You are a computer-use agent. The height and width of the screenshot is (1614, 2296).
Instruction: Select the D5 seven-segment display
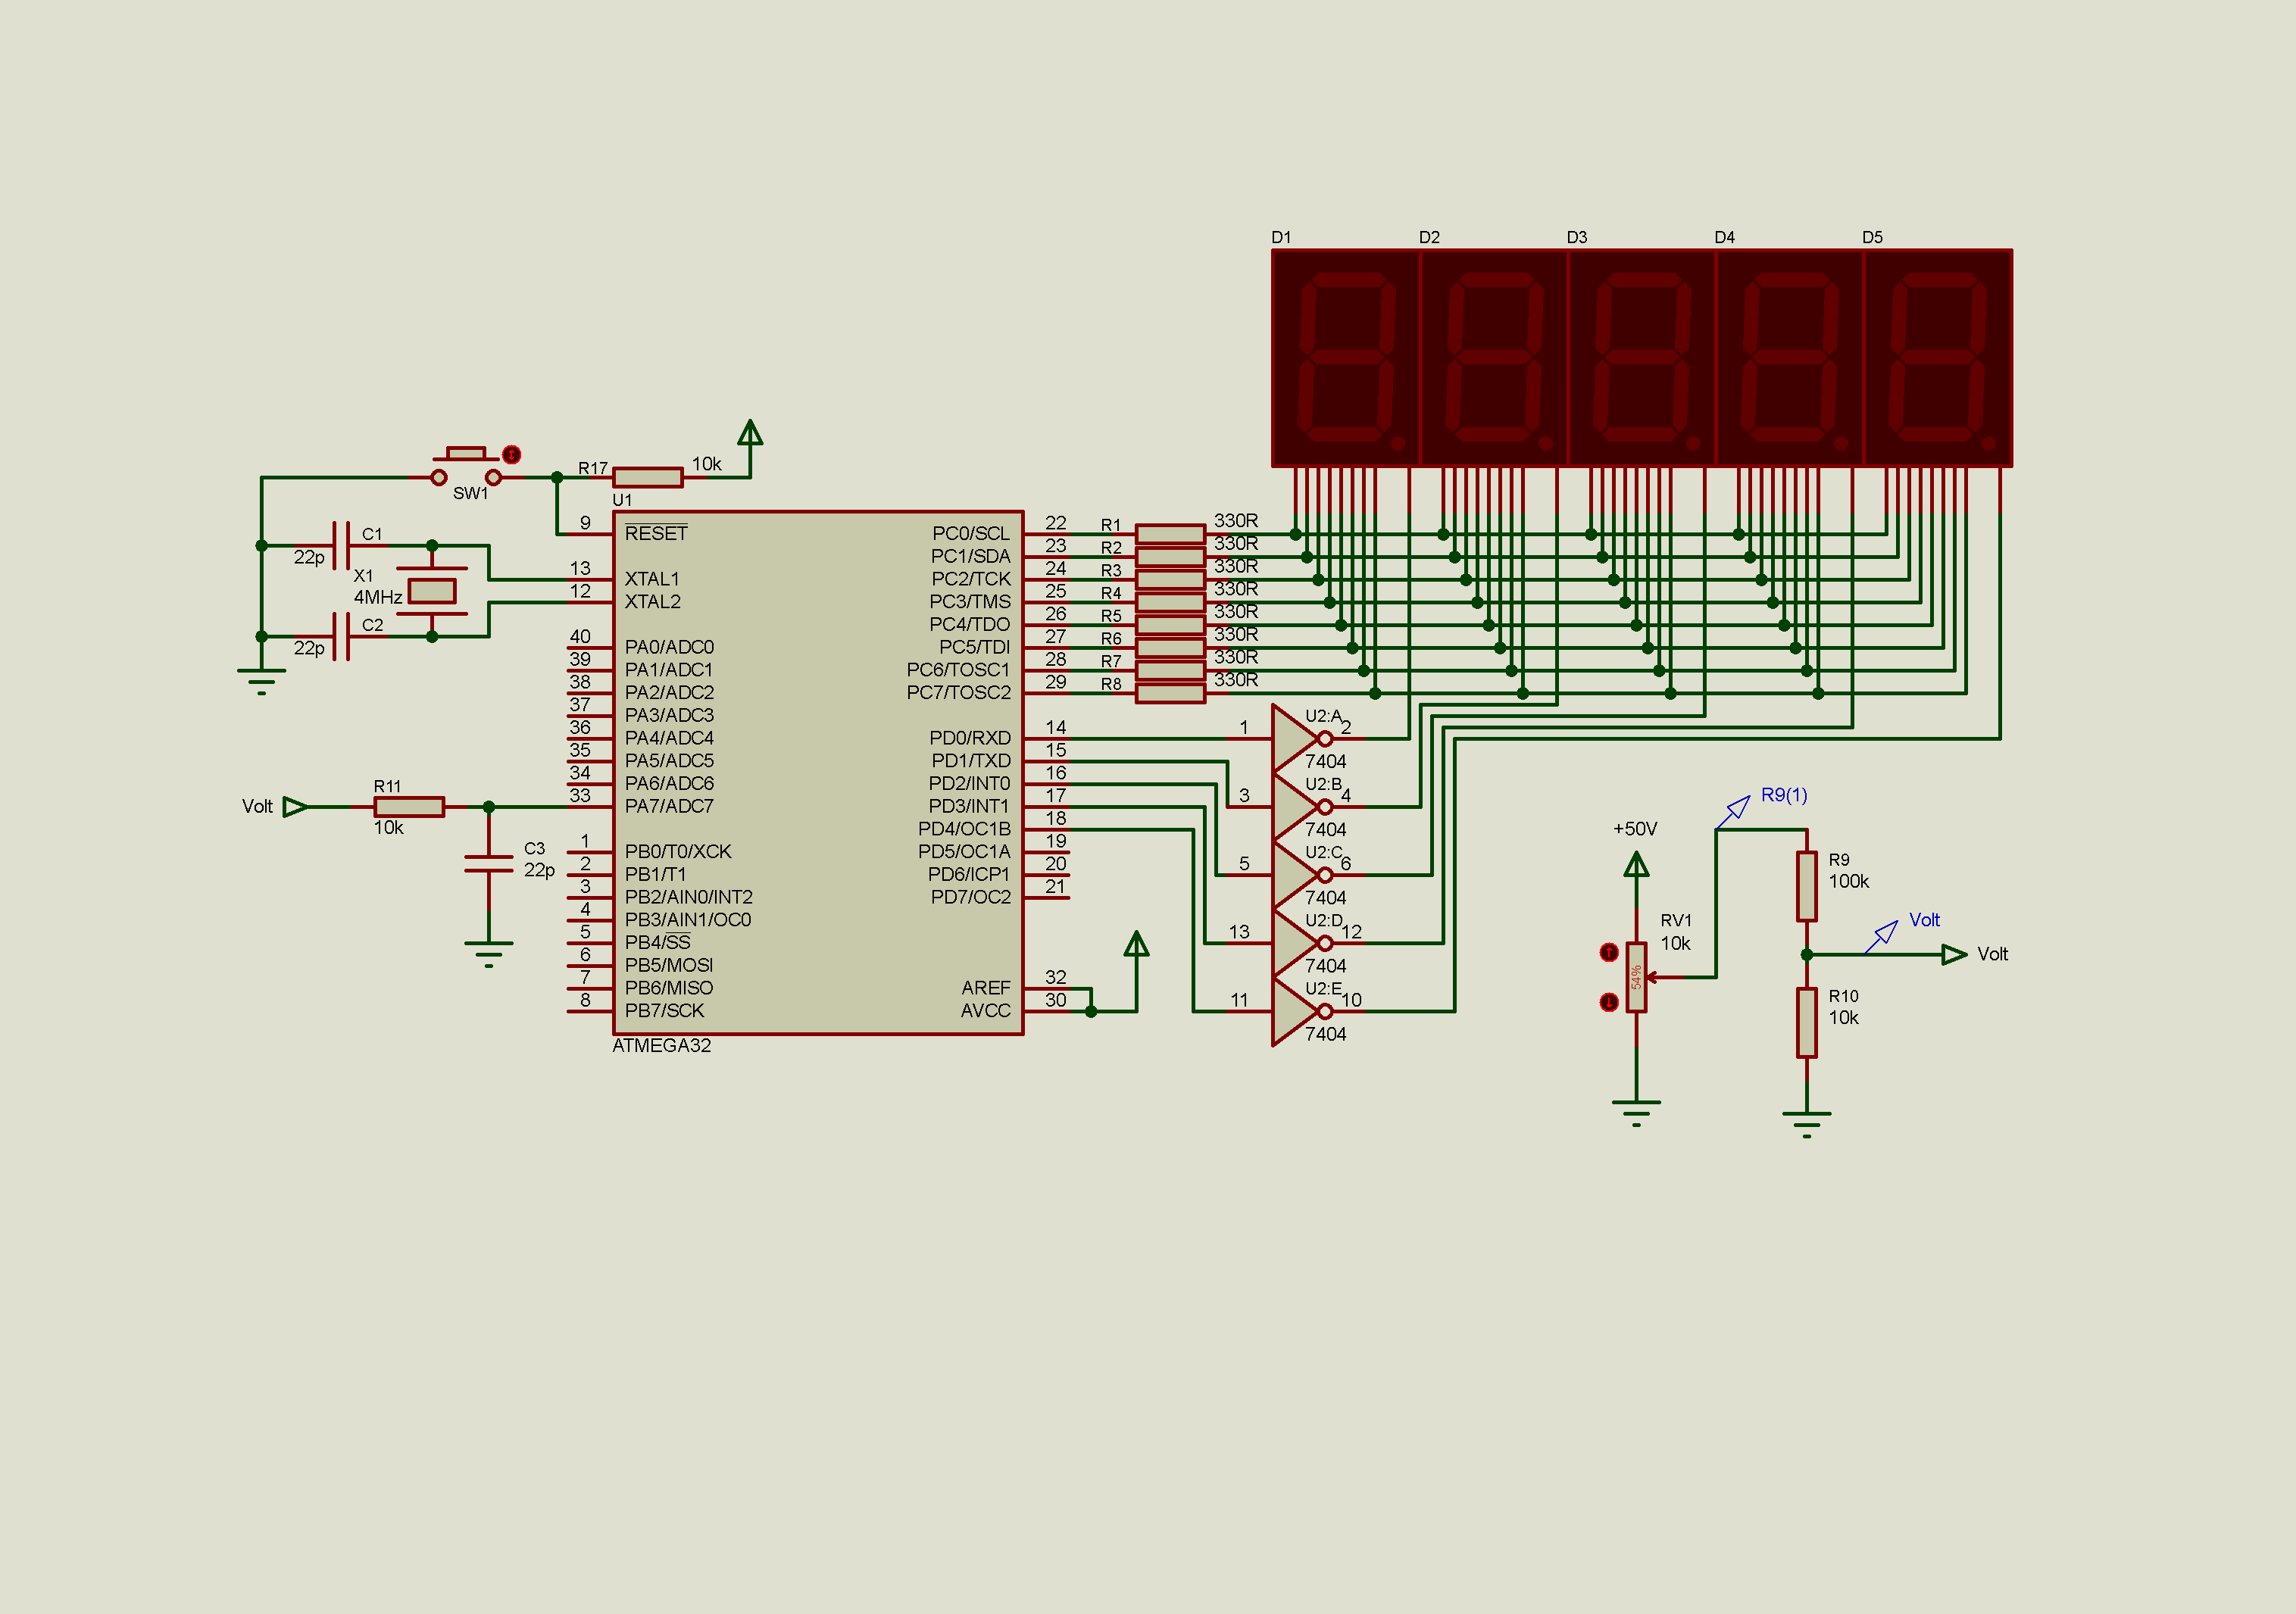[x=1937, y=358]
